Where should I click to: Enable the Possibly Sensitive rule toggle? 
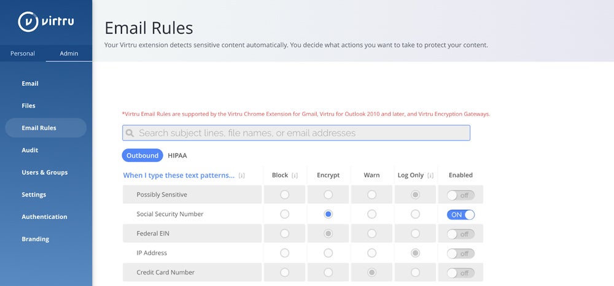point(460,195)
